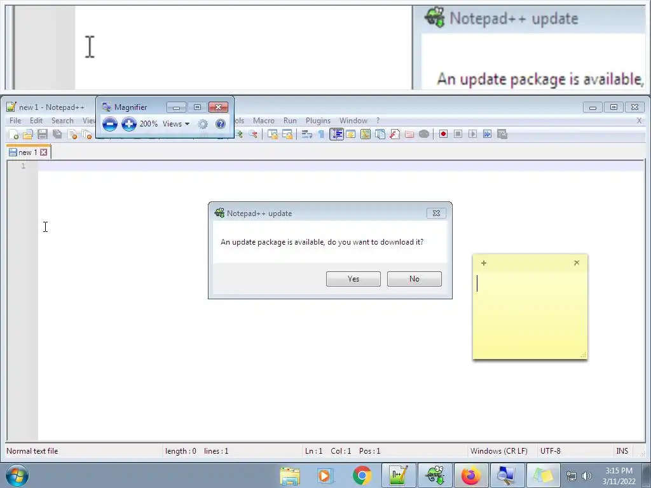Viewport: 651px width, 488px height.
Task: Expand the Magnifier Views dropdown
Action: (176, 124)
